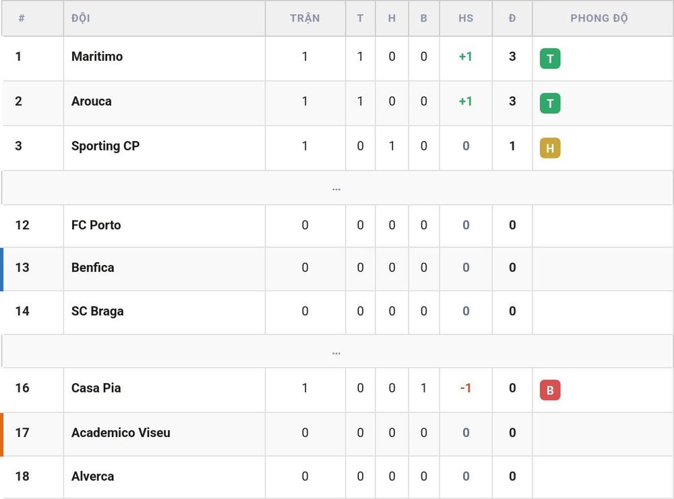
Task: Click the ĐỘI column header
Action: (80, 18)
